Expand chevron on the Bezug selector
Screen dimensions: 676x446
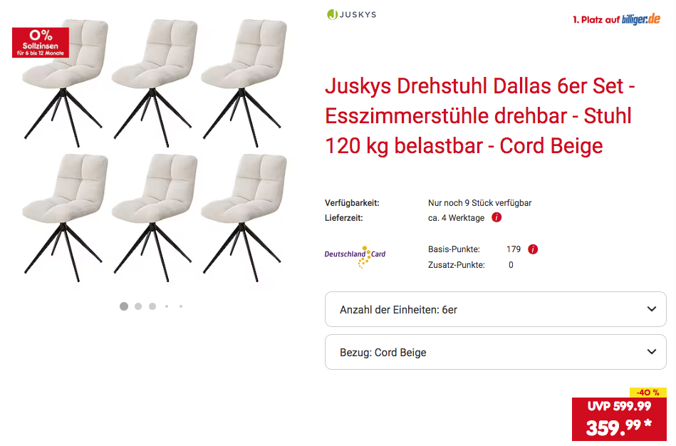pos(652,351)
